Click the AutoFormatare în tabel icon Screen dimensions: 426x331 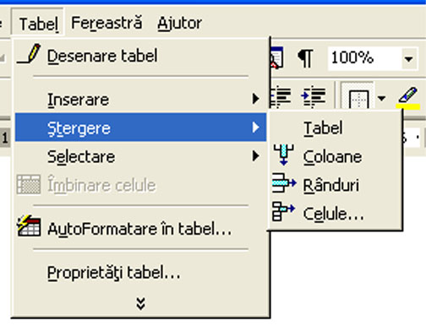29,225
